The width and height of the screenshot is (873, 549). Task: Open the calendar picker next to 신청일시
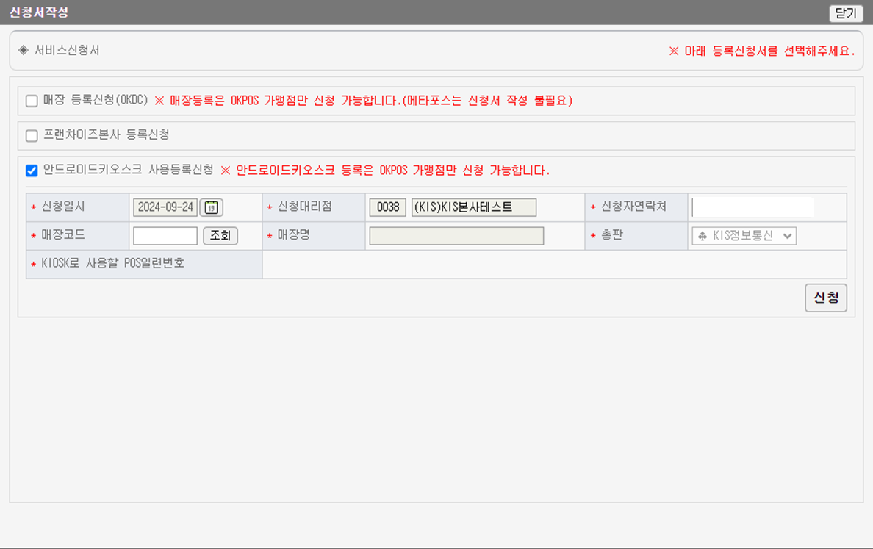point(212,207)
